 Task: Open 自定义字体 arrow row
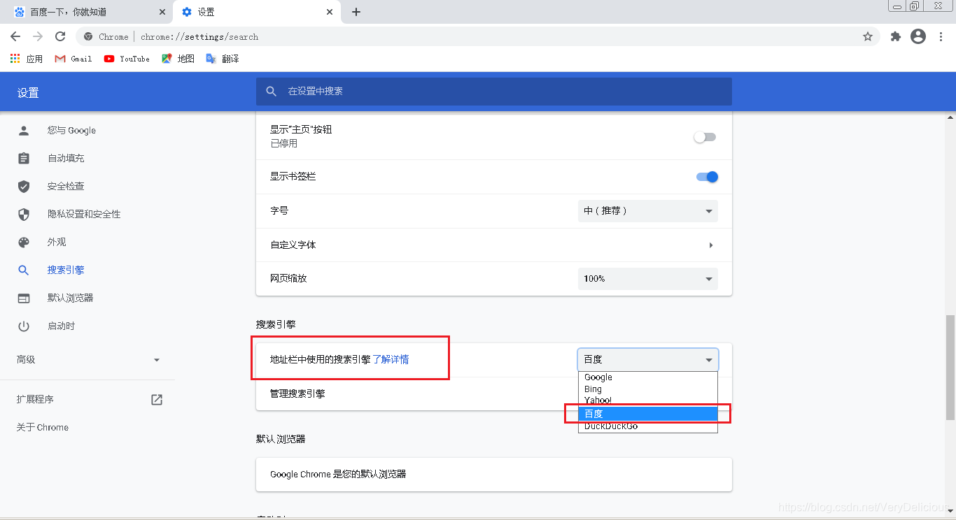click(x=493, y=245)
